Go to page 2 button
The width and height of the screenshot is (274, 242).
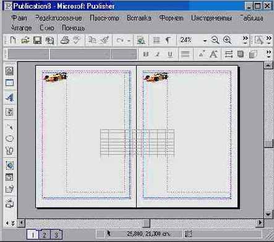click(x=45, y=235)
